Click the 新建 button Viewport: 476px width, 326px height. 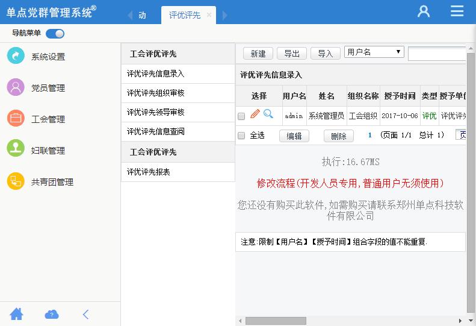(258, 54)
